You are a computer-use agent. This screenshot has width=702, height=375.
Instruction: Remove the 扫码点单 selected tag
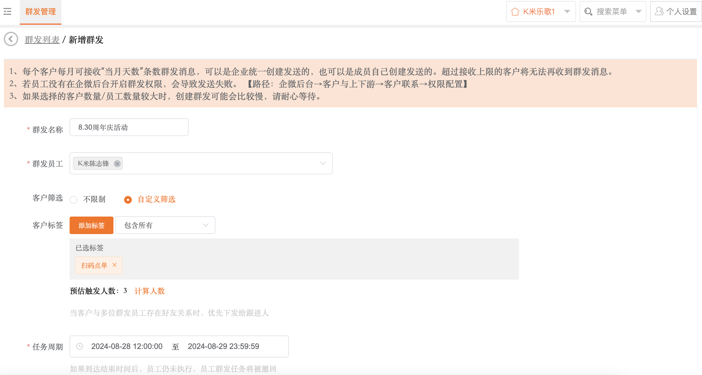coord(115,265)
